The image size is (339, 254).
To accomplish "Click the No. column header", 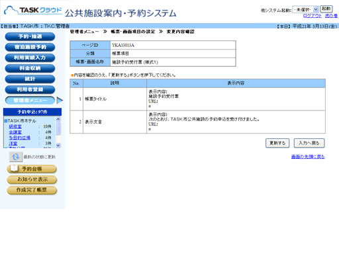I will point(76,83).
